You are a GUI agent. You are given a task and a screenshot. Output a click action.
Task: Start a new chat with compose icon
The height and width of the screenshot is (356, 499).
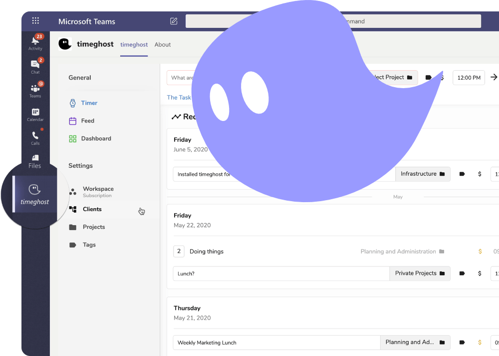tap(174, 21)
